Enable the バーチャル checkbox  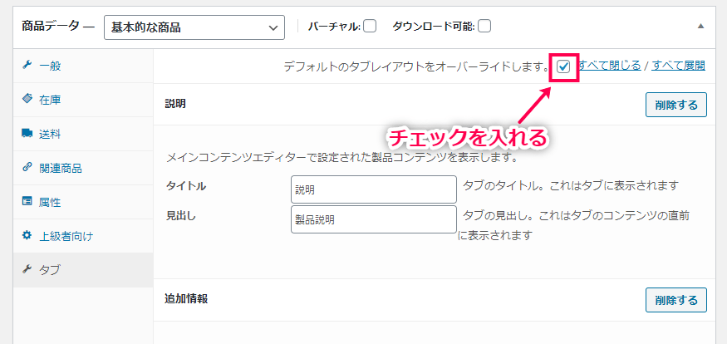point(370,27)
